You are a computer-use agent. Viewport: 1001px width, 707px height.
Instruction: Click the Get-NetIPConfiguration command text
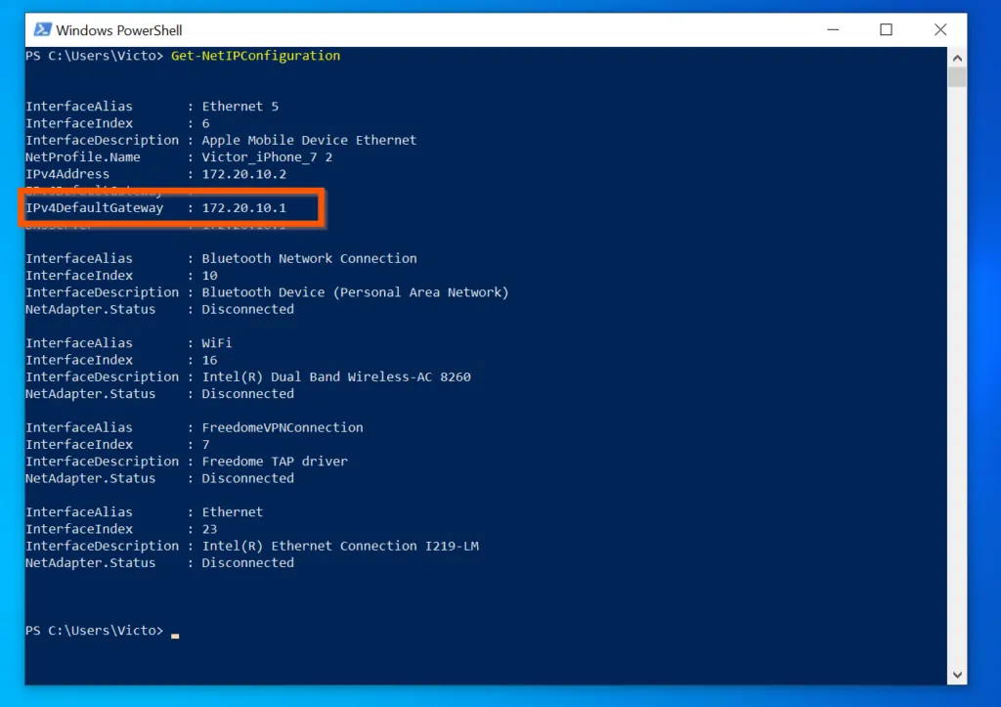point(256,56)
